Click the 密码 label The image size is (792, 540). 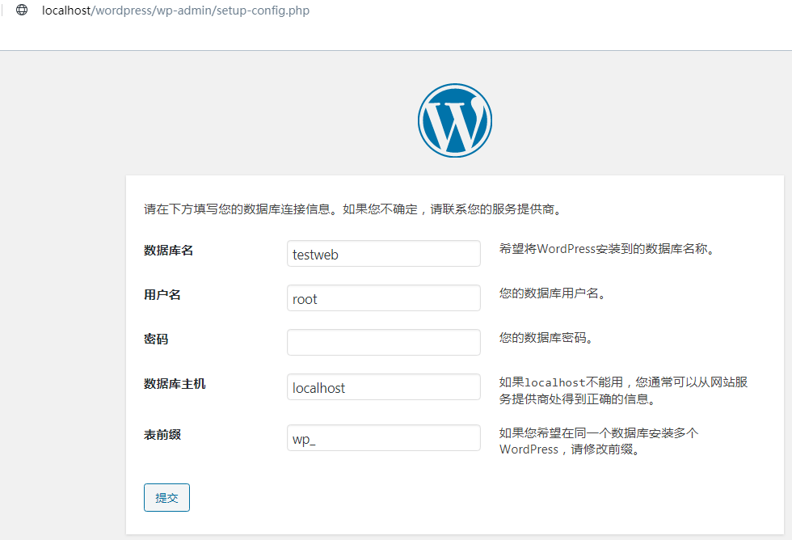(x=155, y=340)
